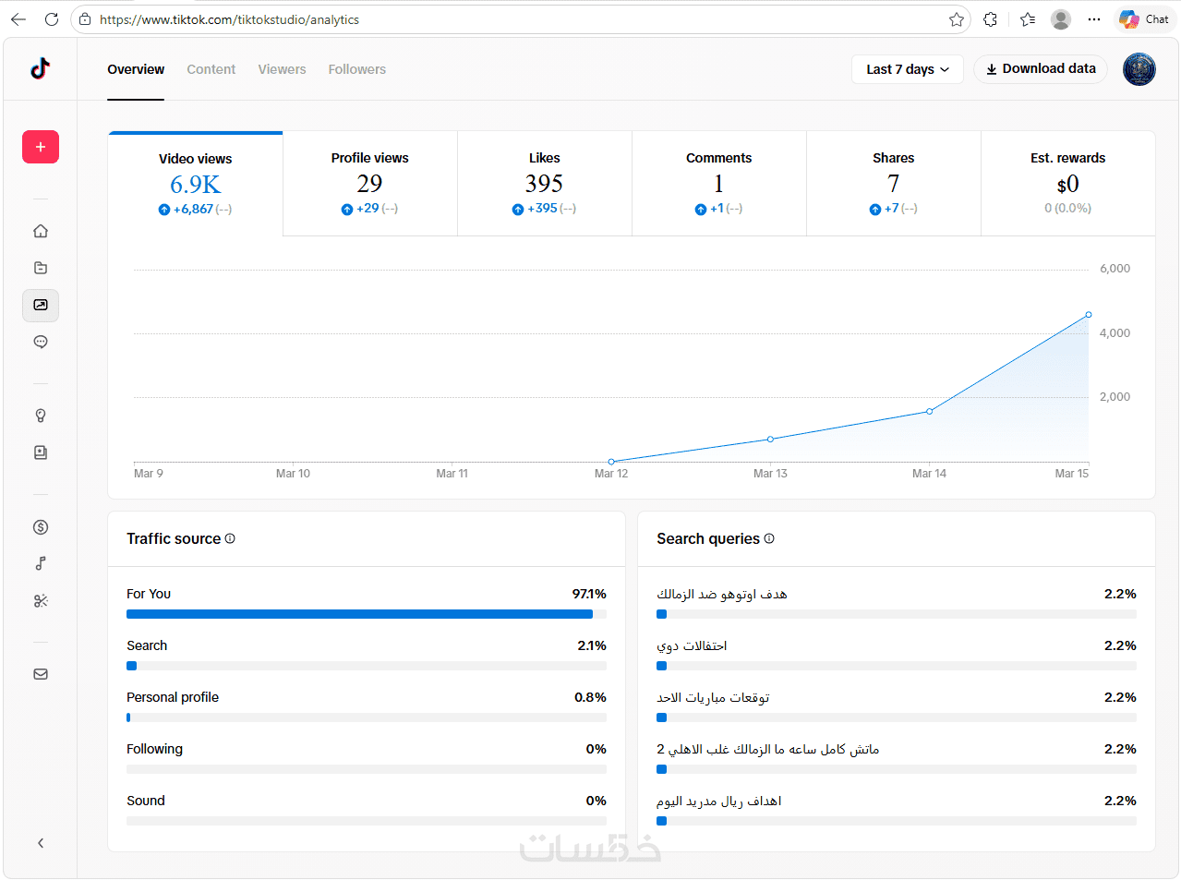Click the Mar 13 chart data point
This screenshot has height=880, width=1181.
click(x=770, y=440)
